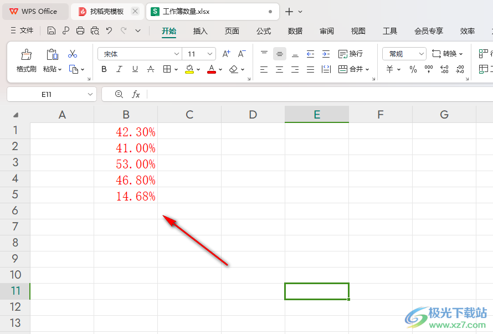Click the Eraser clear icon
The height and width of the screenshot is (334, 493).
[x=234, y=69]
